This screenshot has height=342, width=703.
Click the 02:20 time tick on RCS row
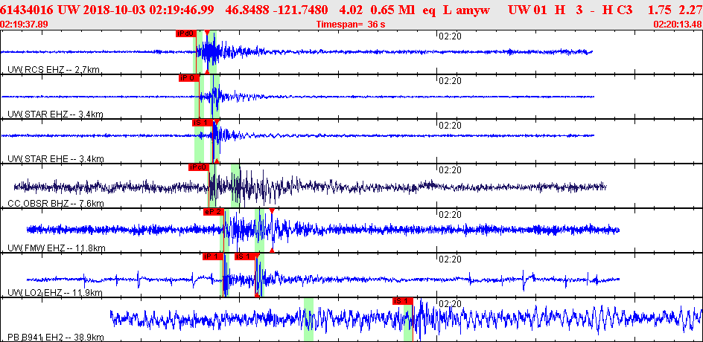450,36
